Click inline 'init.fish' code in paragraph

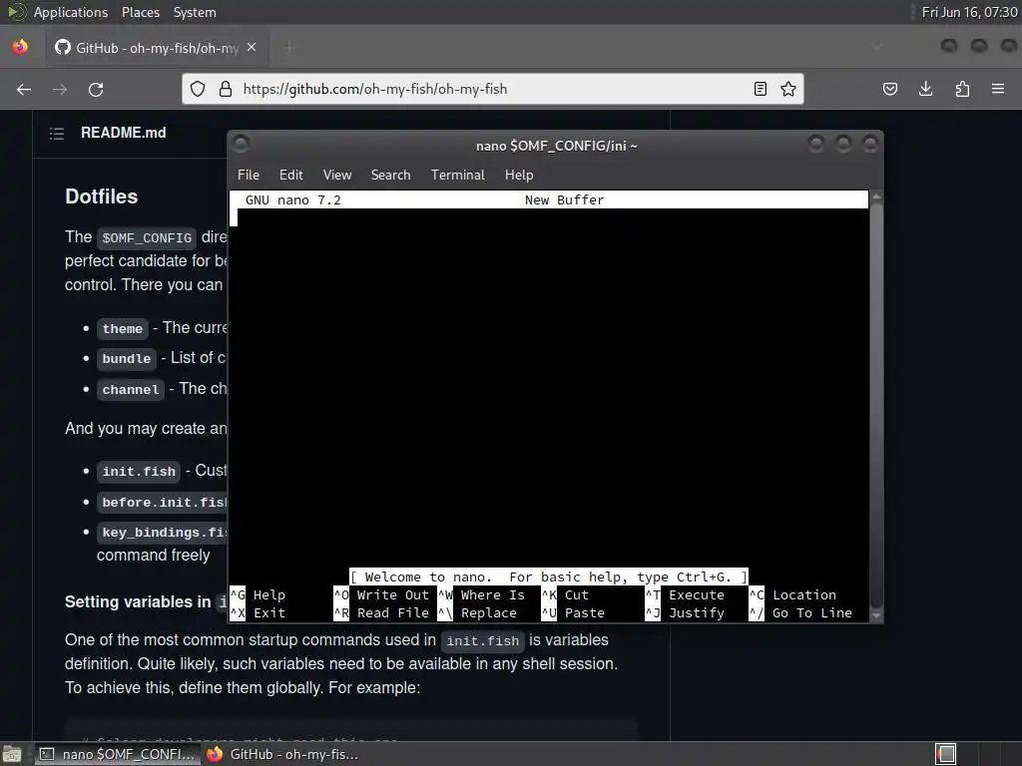tap(482, 641)
